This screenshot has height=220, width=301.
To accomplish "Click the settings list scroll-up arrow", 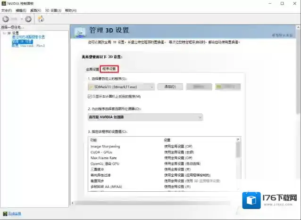I will tap(238, 139).
